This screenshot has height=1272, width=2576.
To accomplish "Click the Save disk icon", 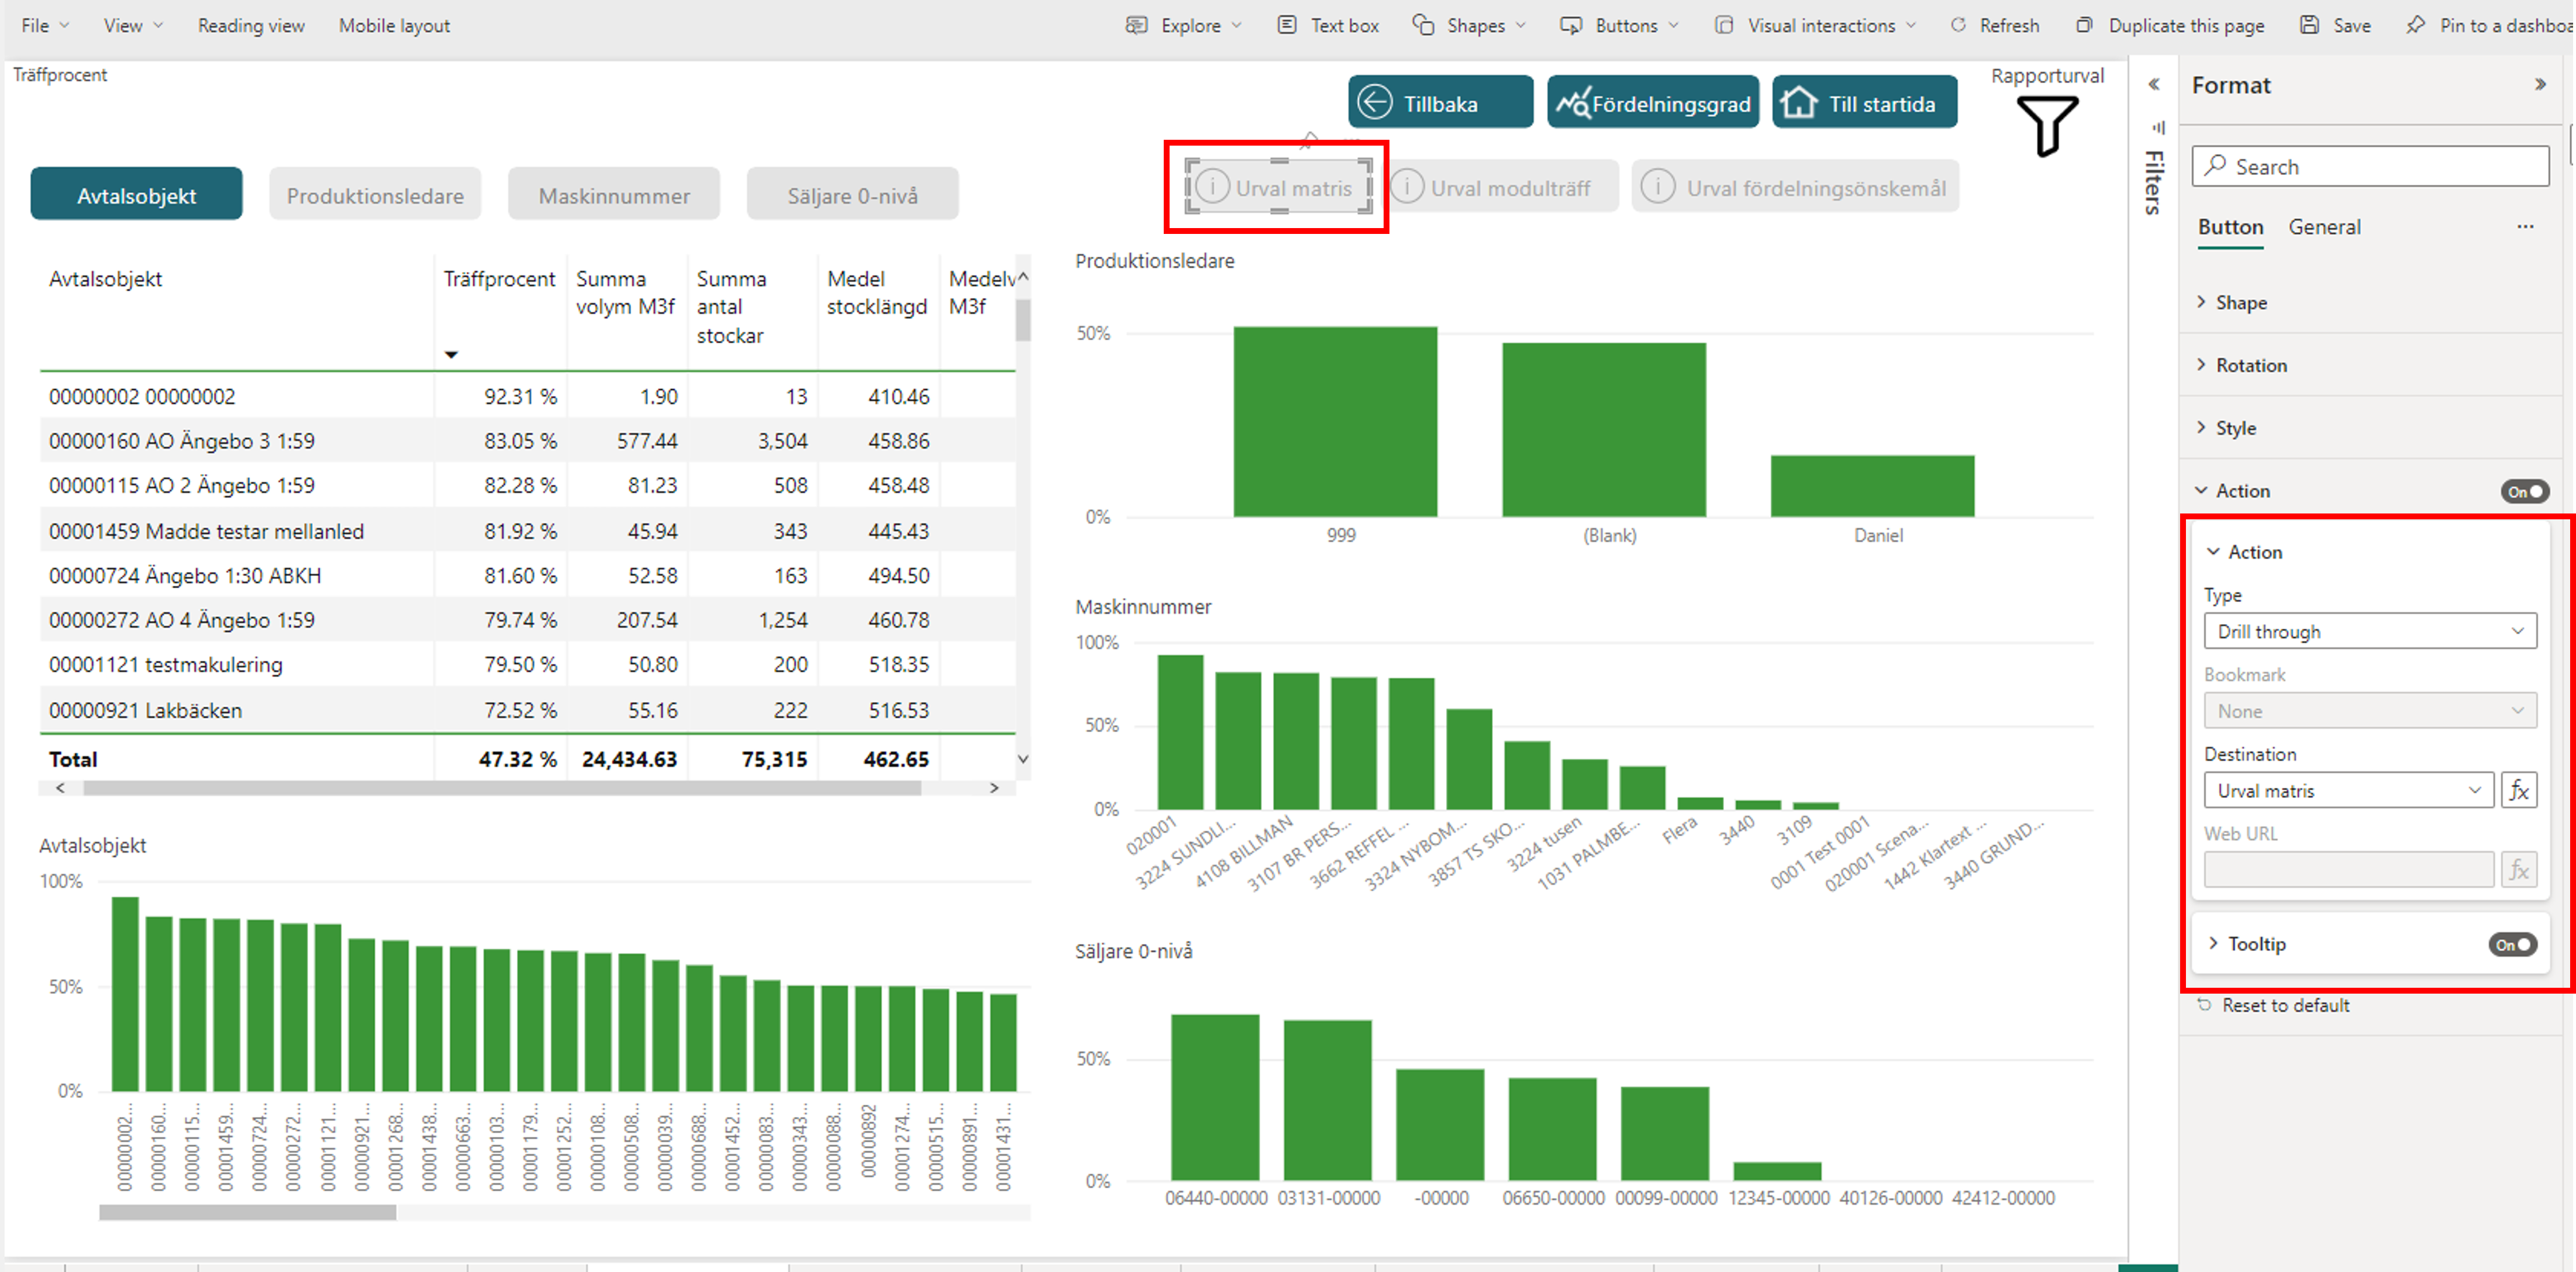I will [2309, 25].
